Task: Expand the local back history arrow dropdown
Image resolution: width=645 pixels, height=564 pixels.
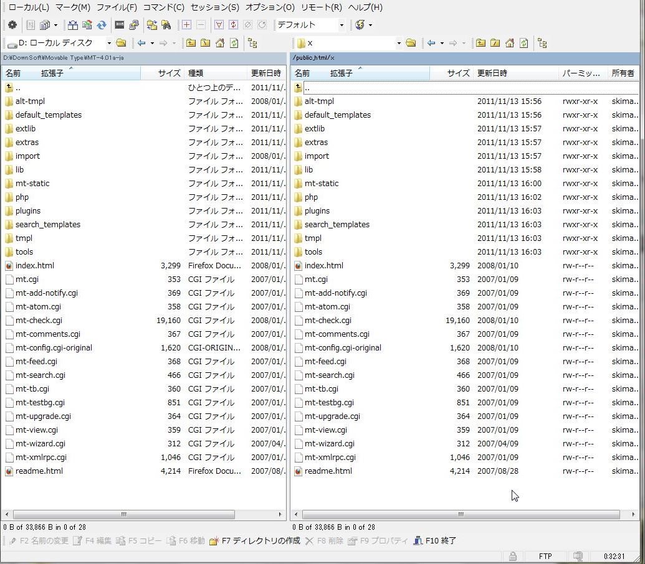Action: pos(152,43)
